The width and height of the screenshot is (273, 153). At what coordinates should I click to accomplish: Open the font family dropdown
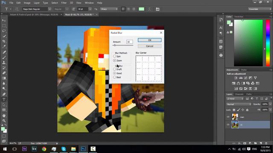[x=49, y=9]
